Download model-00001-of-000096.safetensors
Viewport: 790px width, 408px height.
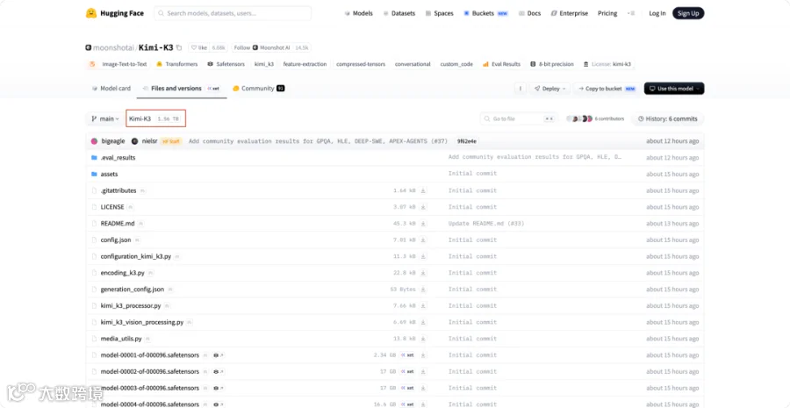[x=423, y=355]
